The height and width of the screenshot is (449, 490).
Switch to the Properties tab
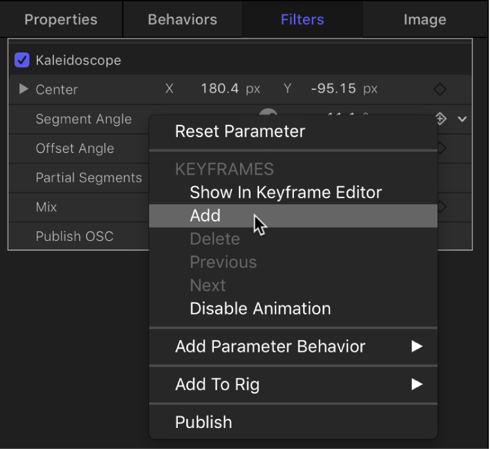click(x=61, y=19)
